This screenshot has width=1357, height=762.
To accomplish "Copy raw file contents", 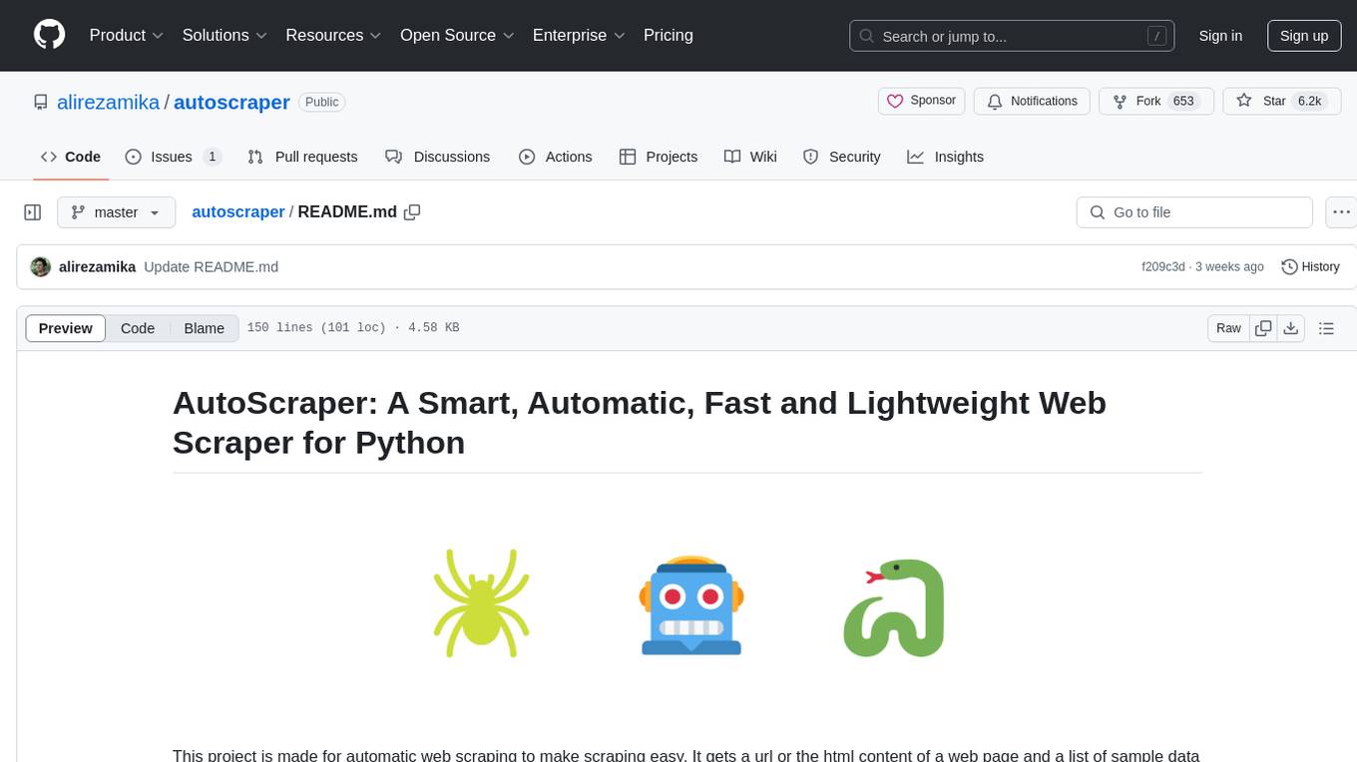I will [1263, 328].
